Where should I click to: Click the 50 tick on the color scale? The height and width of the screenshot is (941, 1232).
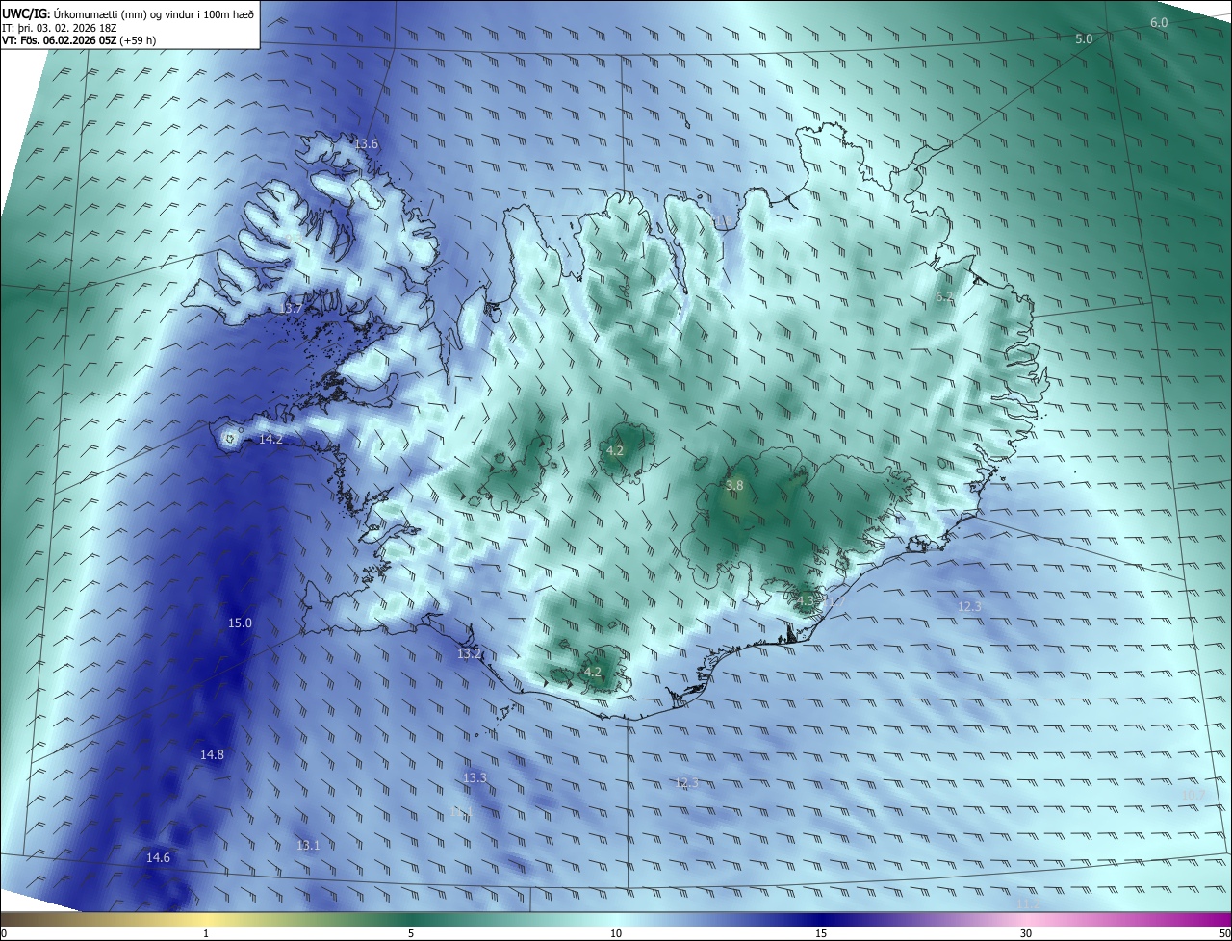(1224, 933)
